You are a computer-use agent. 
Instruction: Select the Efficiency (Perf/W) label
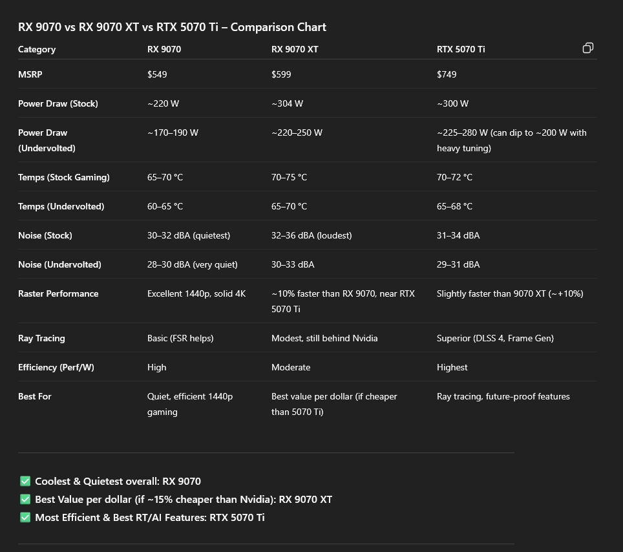coord(56,368)
